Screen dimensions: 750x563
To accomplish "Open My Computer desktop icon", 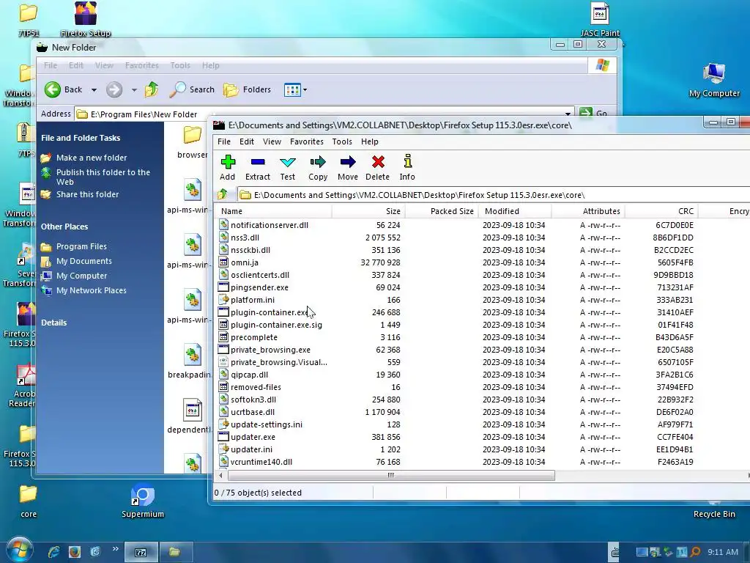I will point(714,80).
